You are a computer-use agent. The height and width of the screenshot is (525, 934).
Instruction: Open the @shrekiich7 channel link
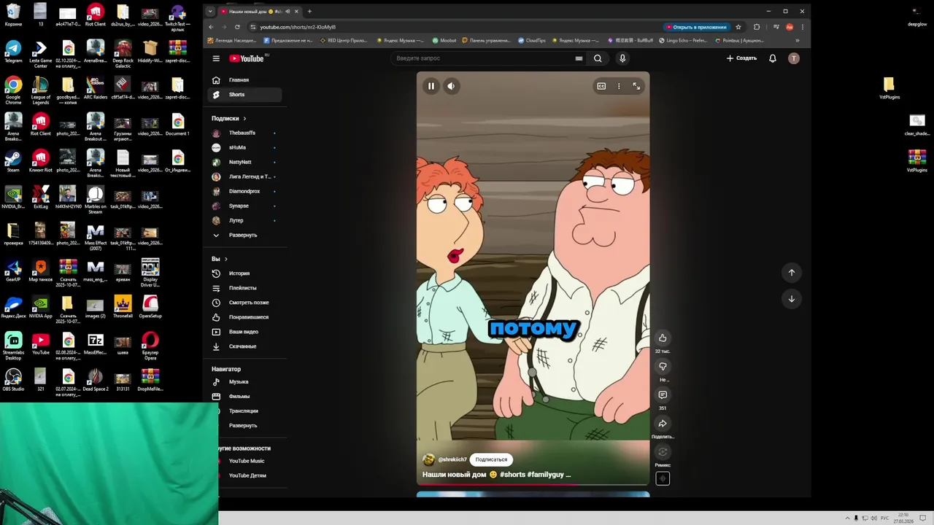point(452,459)
